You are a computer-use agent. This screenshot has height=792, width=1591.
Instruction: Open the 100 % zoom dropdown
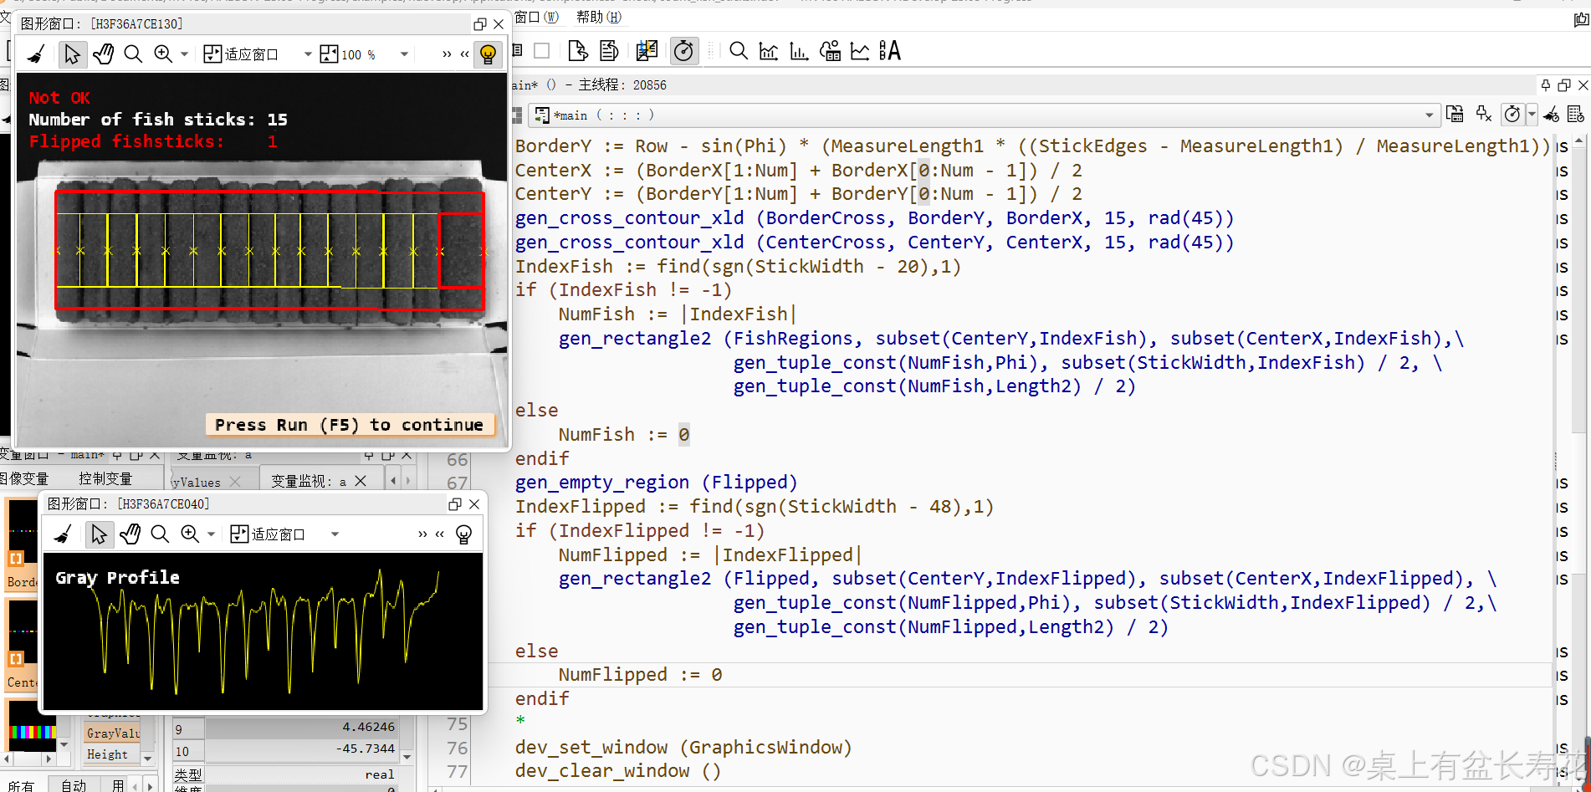coord(404,54)
